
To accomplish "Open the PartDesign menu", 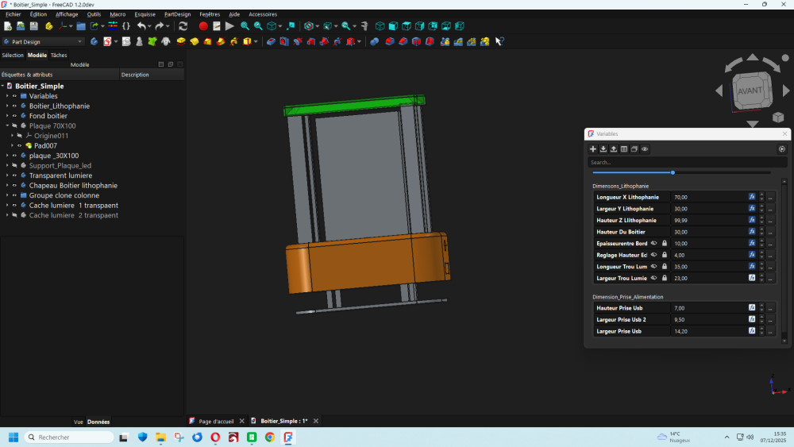I will click(x=177, y=14).
